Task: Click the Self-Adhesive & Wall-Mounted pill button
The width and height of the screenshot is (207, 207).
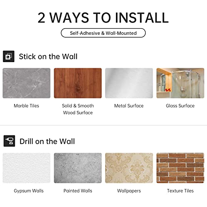Action: [103, 33]
